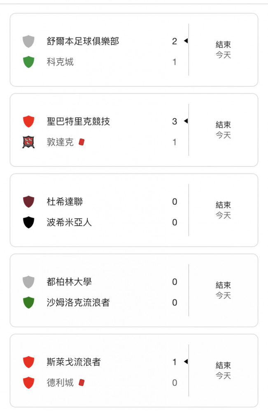The width and height of the screenshot is (268, 411).
Task: Click the winner arrow beside score 3
Action: (x=186, y=121)
